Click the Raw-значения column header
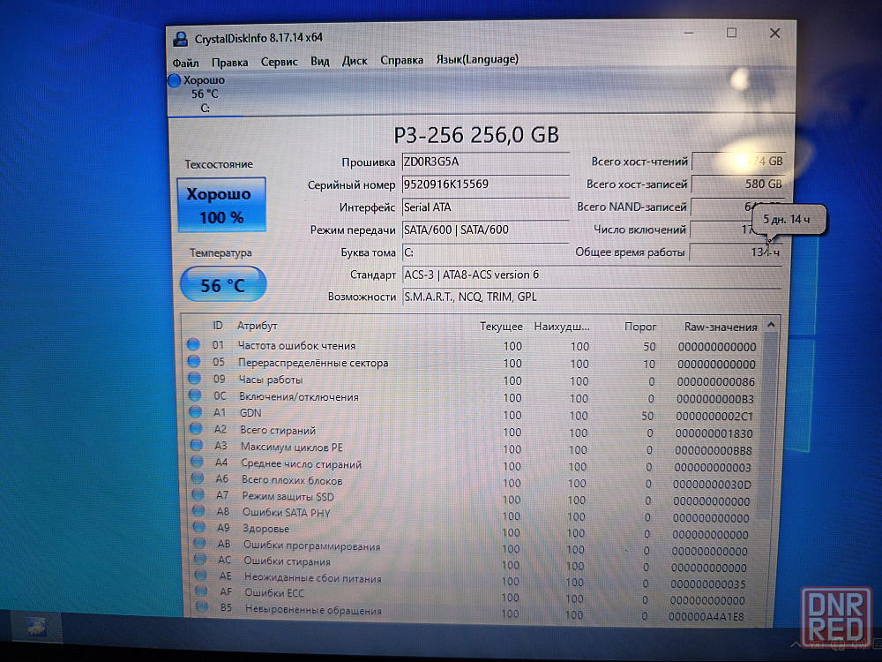 [x=720, y=327]
